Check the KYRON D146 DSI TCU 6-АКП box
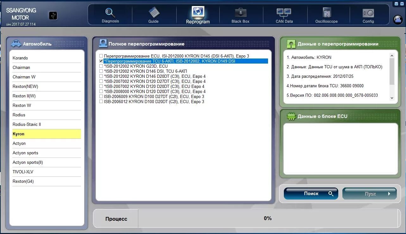The height and width of the screenshot is (234, 406). coord(101,71)
